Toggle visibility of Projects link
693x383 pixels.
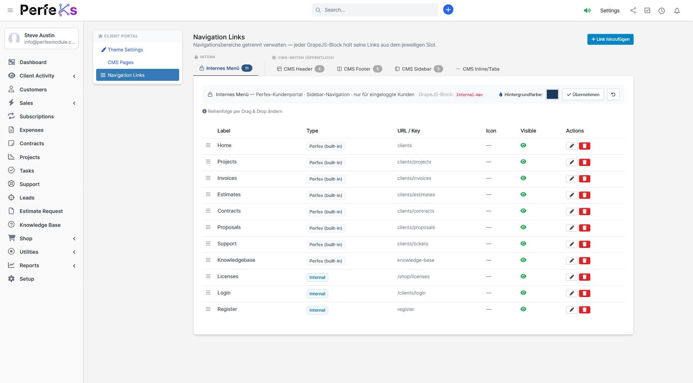pos(523,162)
